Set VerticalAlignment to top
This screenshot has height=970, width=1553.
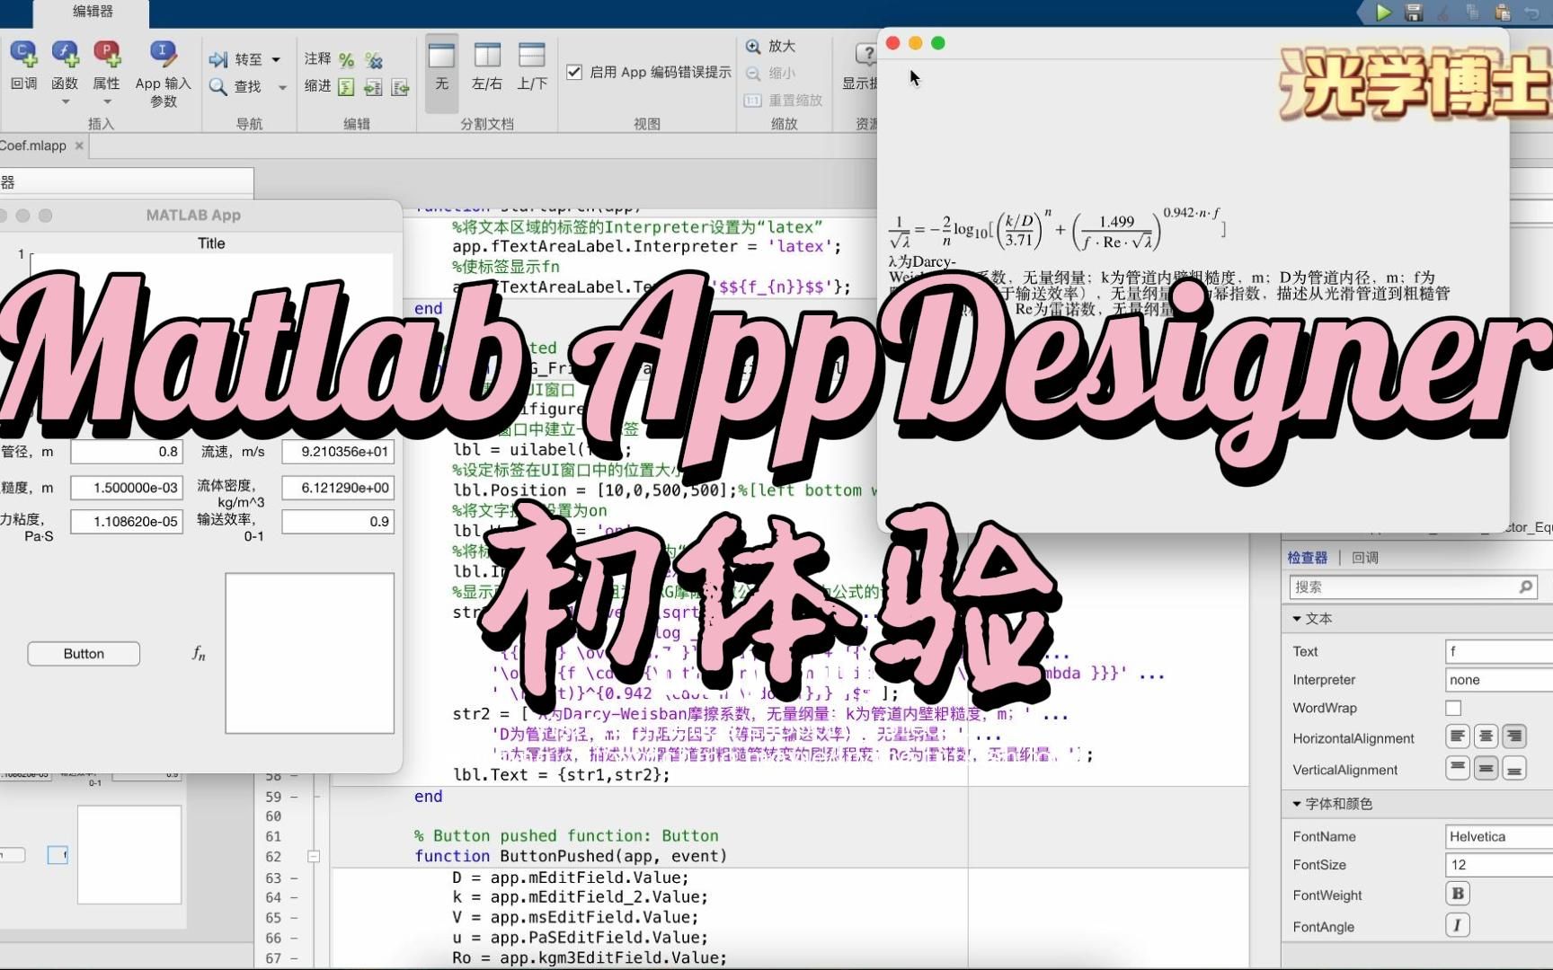(1458, 768)
